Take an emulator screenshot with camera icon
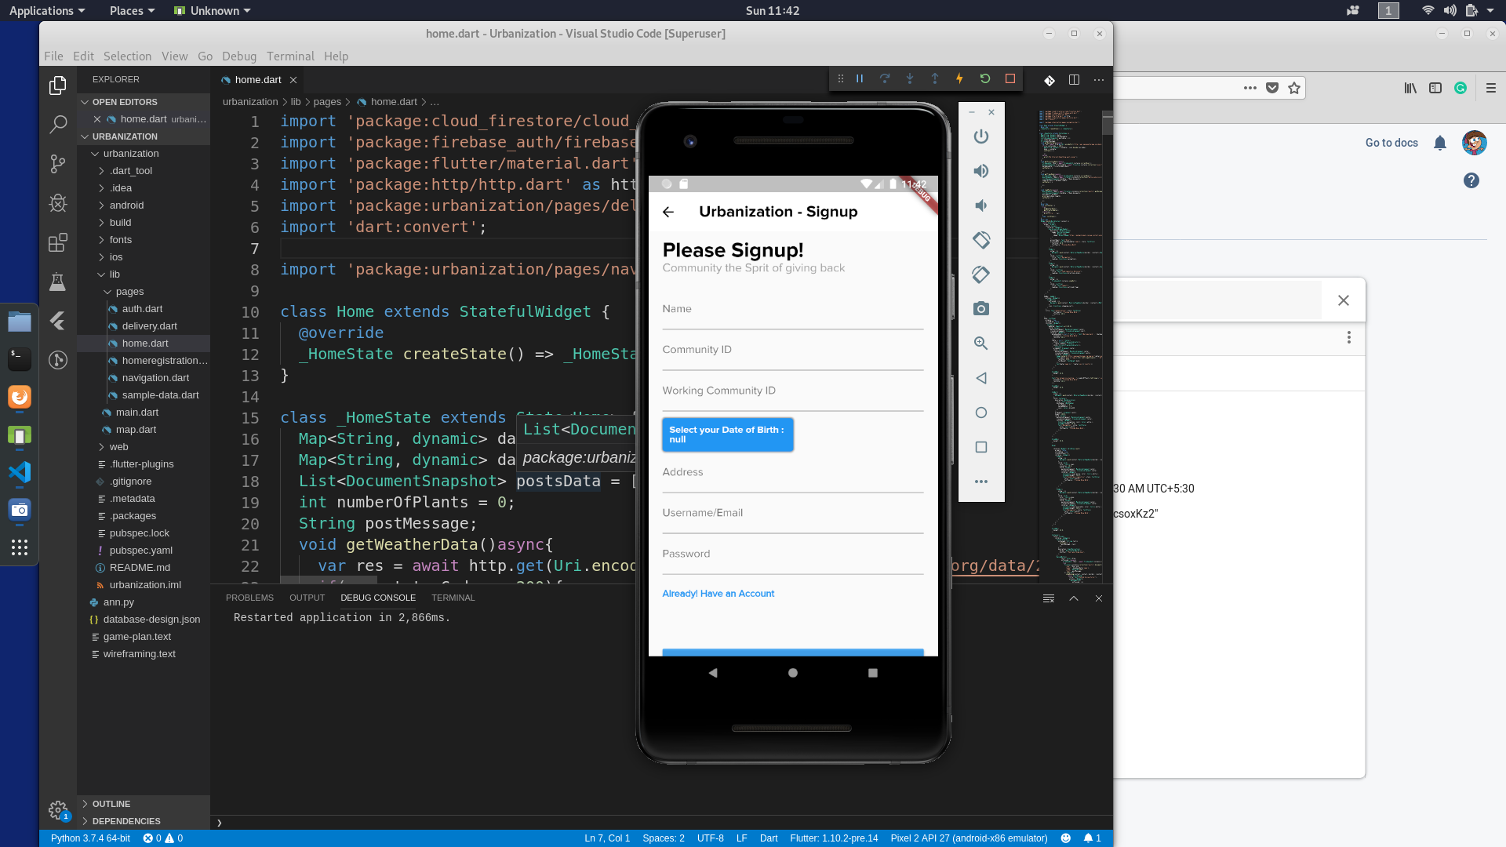 tap(980, 309)
